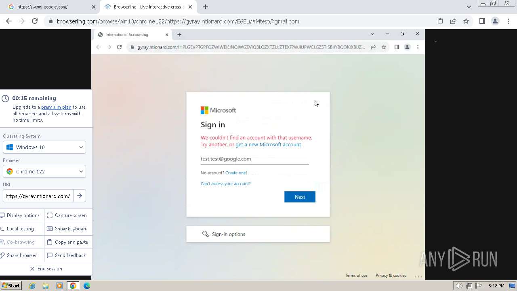Close the Google.com tab
This screenshot has height=291, width=517.
tap(94, 7)
